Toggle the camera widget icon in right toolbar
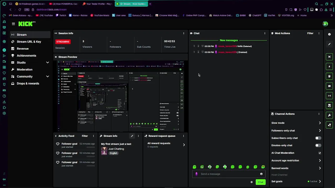 329,105
